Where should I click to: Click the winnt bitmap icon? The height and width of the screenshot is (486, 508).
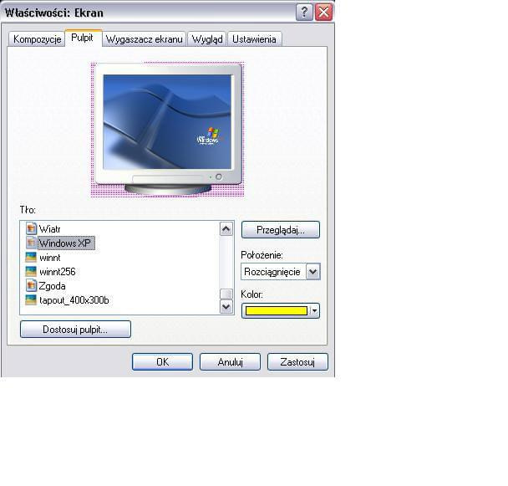pyautogui.click(x=31, y=258)
